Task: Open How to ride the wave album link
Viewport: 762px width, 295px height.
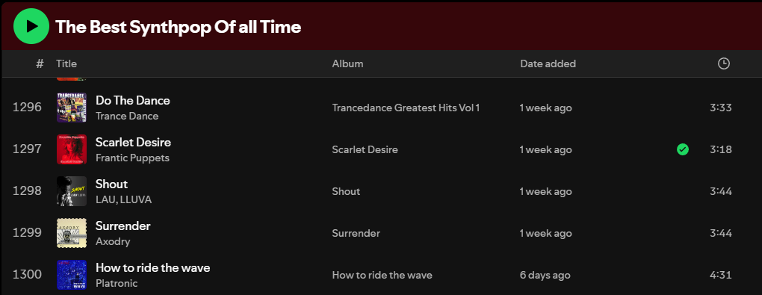Action: coord(382,275)
